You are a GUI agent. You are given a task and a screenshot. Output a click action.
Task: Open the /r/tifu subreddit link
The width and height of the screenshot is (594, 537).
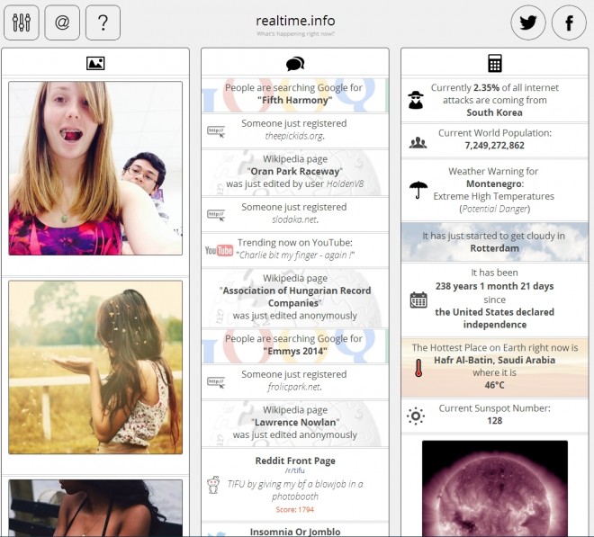click(294, 470)
